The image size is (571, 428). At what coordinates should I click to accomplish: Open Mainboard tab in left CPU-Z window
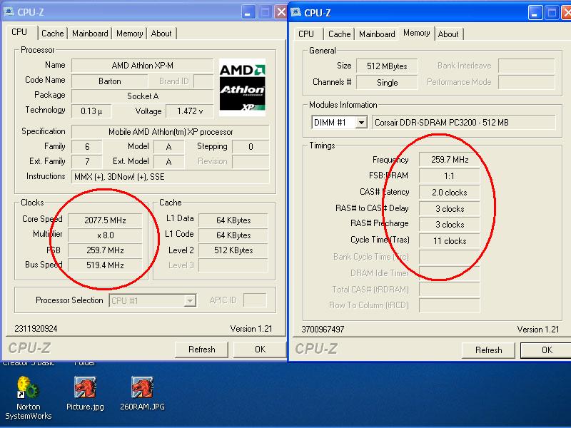(90, 34)
